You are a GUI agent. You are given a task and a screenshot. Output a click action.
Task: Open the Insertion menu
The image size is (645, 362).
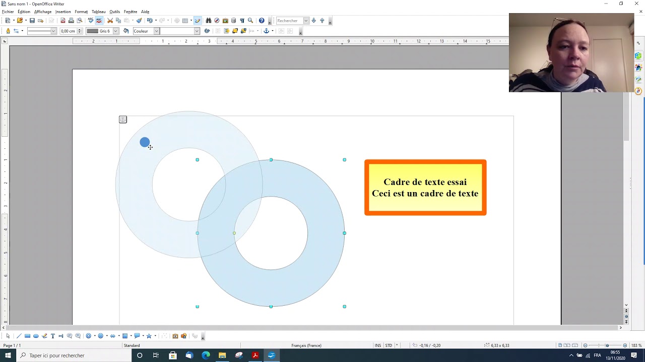coord(63,12)
